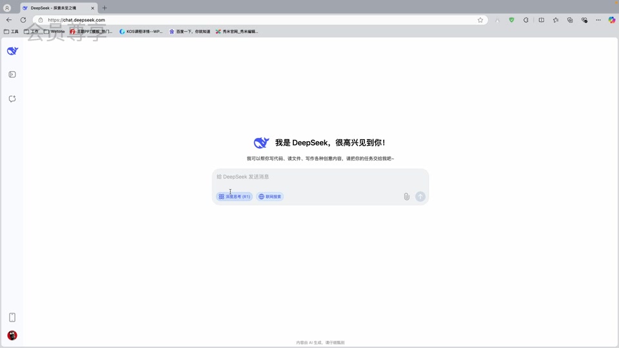
Task: Open the browser profile icon
Action: tap(6, 8)
